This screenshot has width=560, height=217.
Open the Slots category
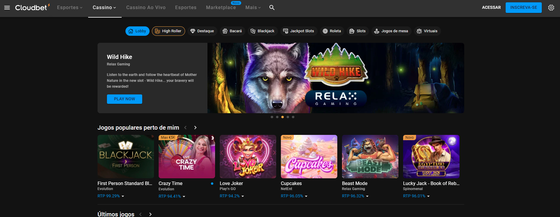coord(358,31)
